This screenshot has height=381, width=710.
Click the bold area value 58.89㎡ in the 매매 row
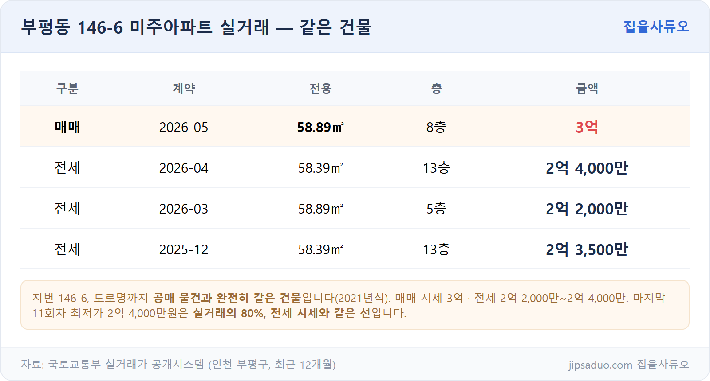coord(320,128)
